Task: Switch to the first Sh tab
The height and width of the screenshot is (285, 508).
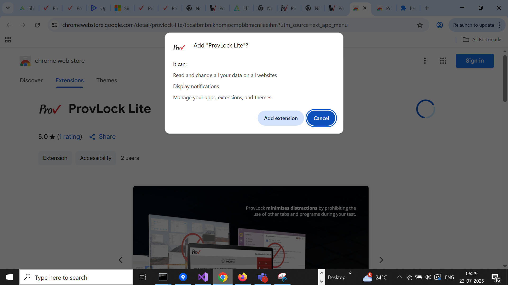Action: [27, 8]
